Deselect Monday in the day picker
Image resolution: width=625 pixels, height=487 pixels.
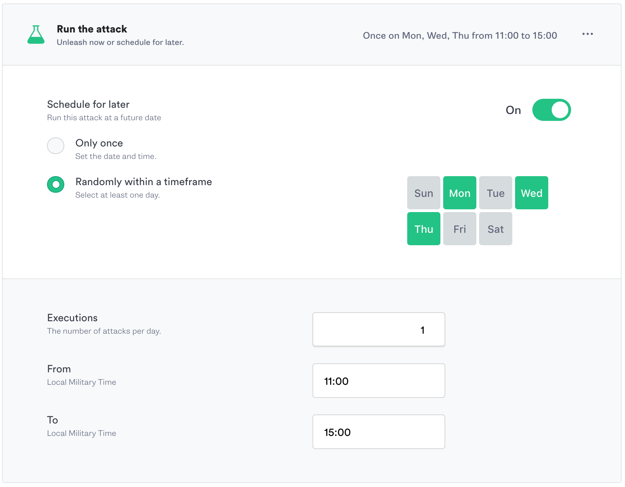tap(459, 193)
